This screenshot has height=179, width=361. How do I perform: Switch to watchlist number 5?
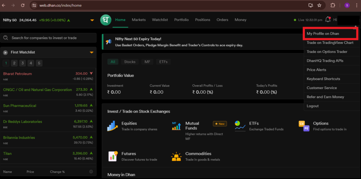click(39, 63)
